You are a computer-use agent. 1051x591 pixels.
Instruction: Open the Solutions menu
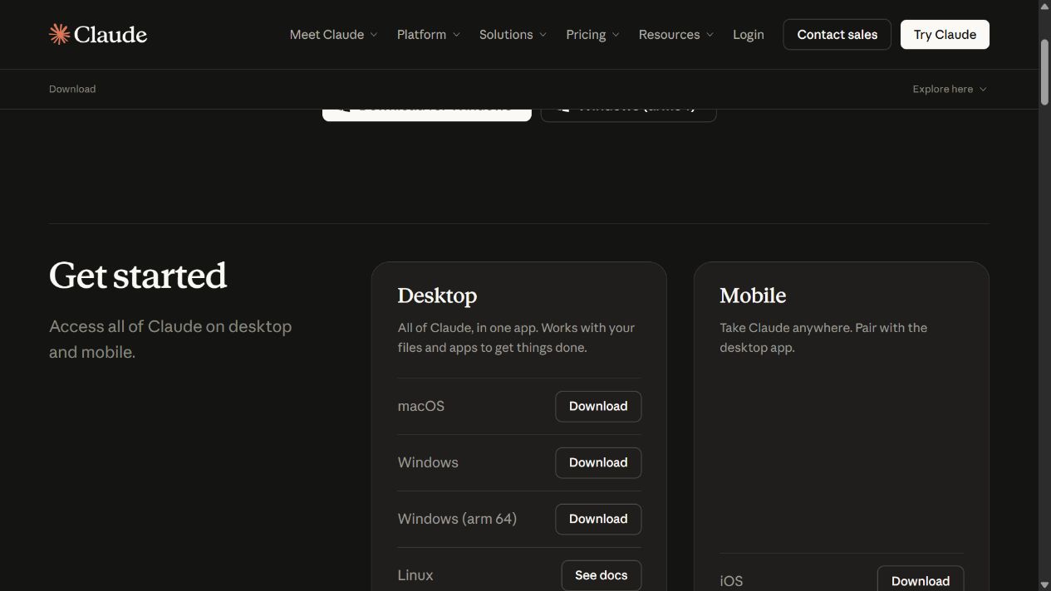click(513, 34)
